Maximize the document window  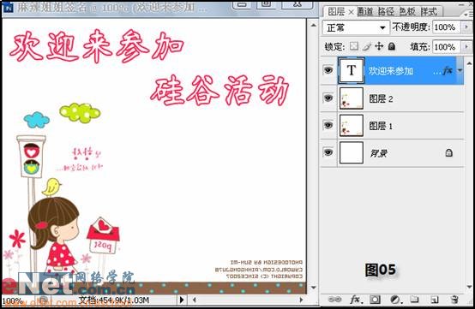click(x=267, y=3)
